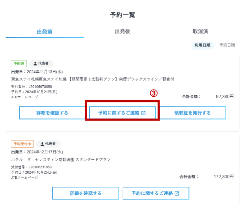Click the ホテル ザ セレスティン京都祇園 plan title
The width and height of the screenshot is (246, 206).
point(61,160)
